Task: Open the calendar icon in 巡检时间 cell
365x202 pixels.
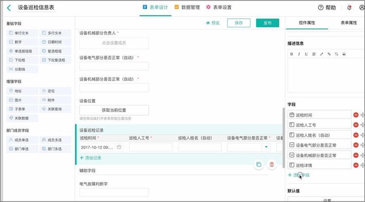Action: pyautogui.click(x=119, y=147)
